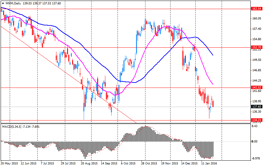Image resolution: width=263 pixels, height=166 pixels.
Task: Click the 11 Jan 2016 date label
Action: click(x=209, y=163)
